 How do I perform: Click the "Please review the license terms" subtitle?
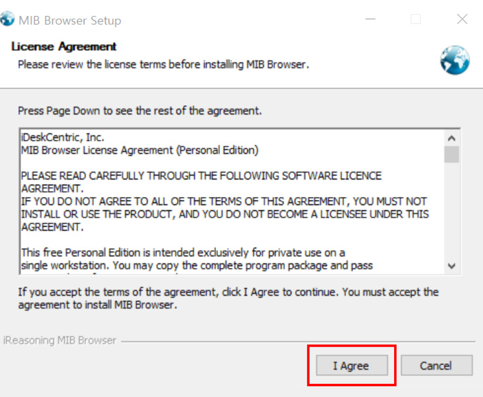(163, 64)
